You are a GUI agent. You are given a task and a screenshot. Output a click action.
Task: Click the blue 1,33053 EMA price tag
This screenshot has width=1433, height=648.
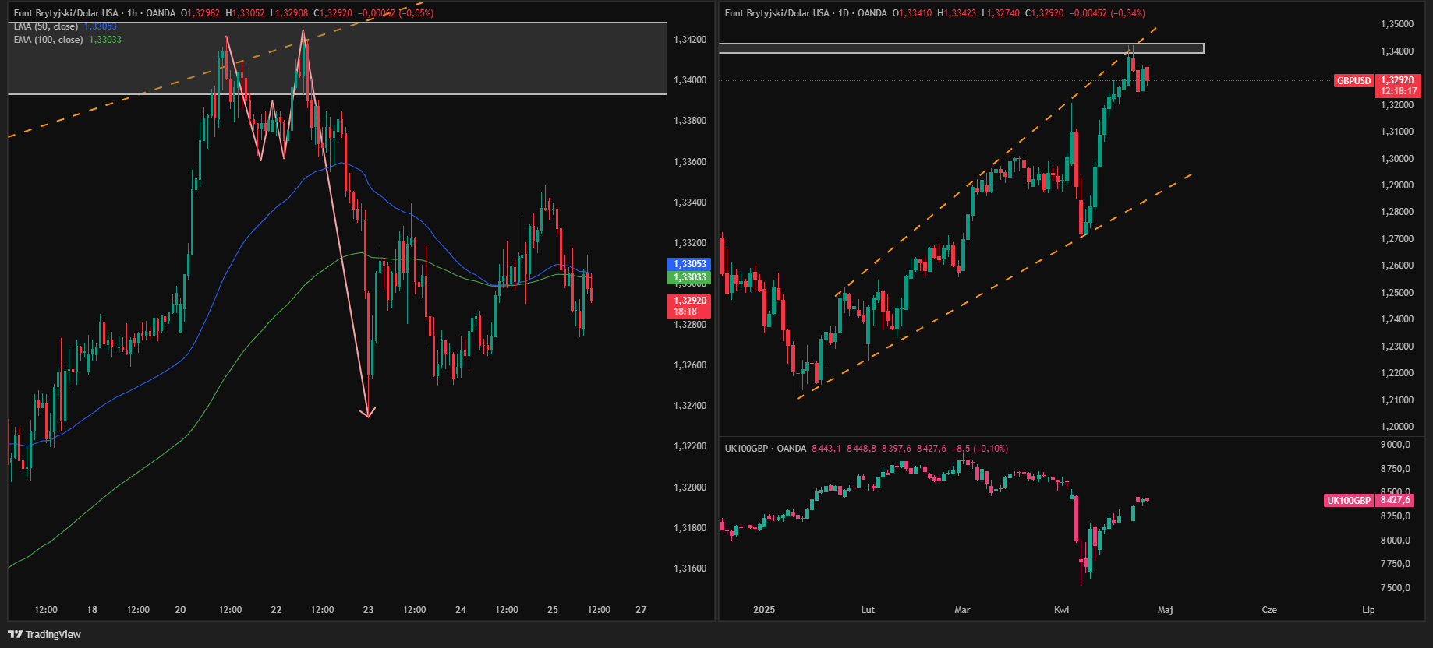(689, 264)
